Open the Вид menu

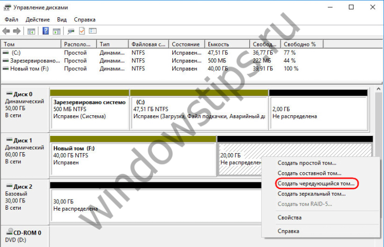coord(62,20)
